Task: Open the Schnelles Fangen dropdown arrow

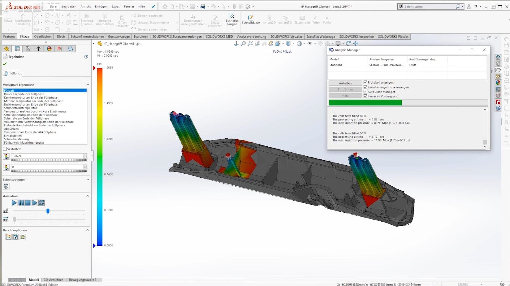Action: tap(232, 30)
